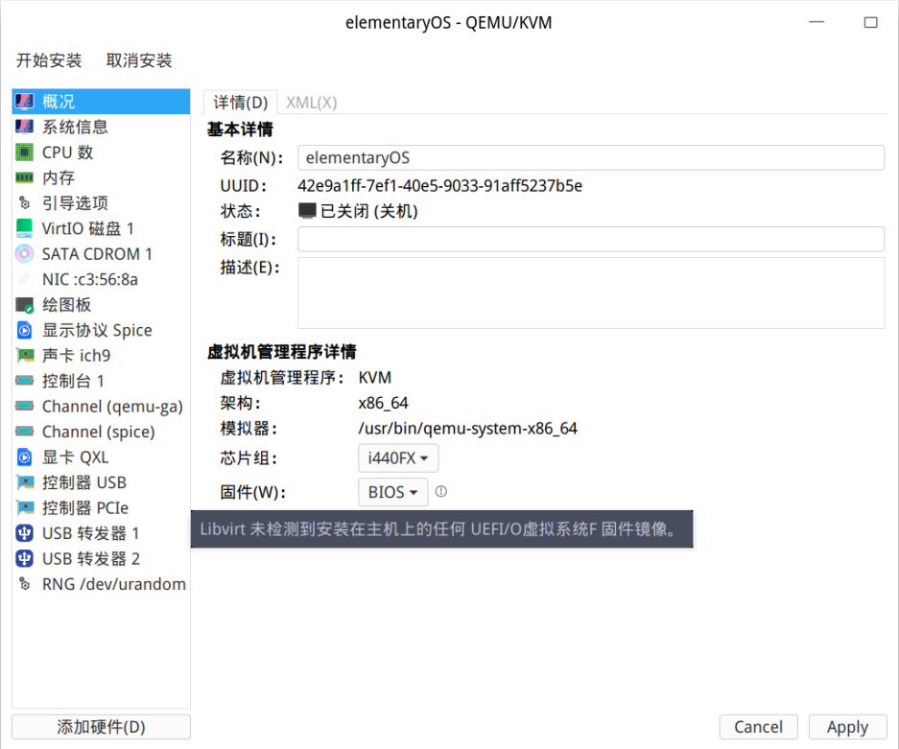This screenshot has width=899, height=749.
Task: Open the 声卡 ich9 sound card icon
Action: 24,355
